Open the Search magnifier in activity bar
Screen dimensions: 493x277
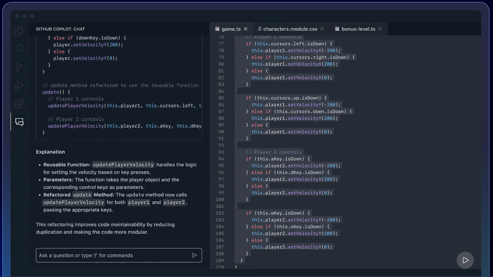(x=19, y=49)
